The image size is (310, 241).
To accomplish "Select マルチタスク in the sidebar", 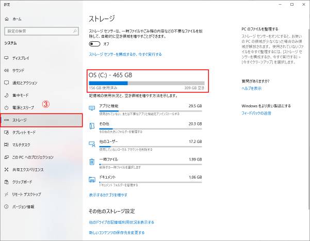I will [x=22, y=145].
